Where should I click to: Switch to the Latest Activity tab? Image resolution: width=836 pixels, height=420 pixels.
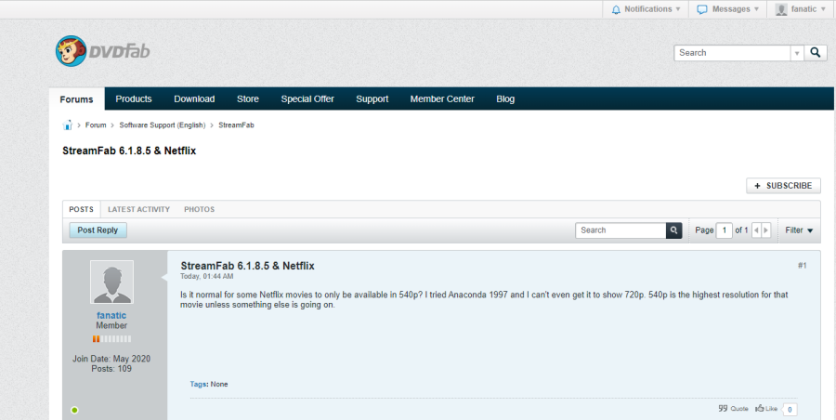tap(138, 209)
